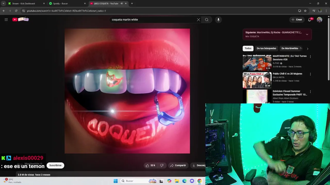Click the Pablo Chill-E vs 20 Mujeres thumbnail

257,80
